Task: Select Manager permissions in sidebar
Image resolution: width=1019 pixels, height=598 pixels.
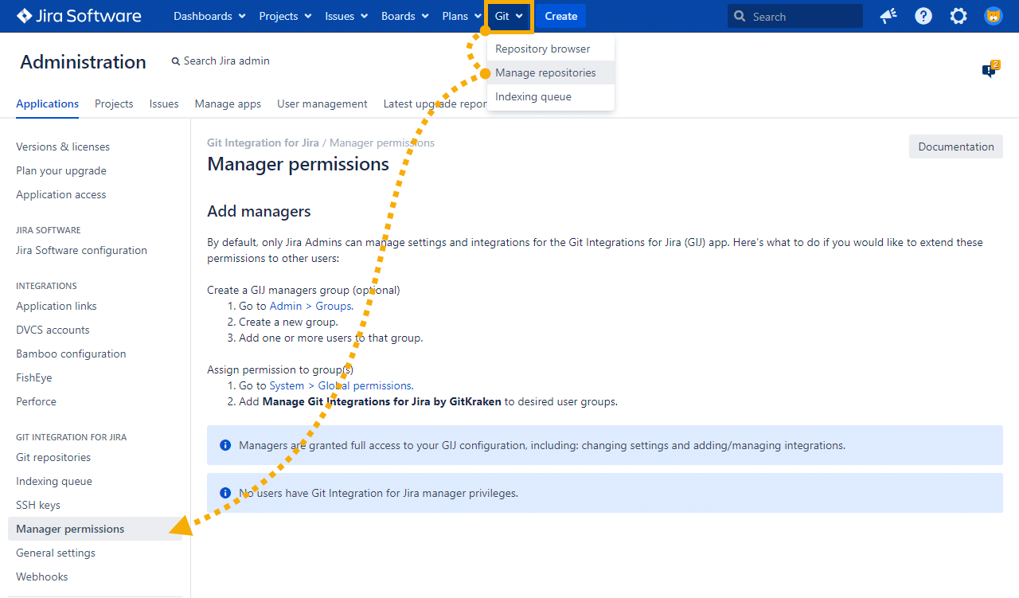Action: [x=95, y=529]
